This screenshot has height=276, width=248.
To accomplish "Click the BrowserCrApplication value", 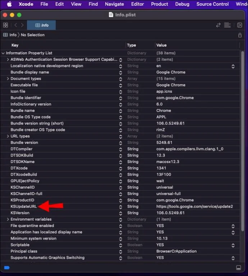I will point(176,251).
